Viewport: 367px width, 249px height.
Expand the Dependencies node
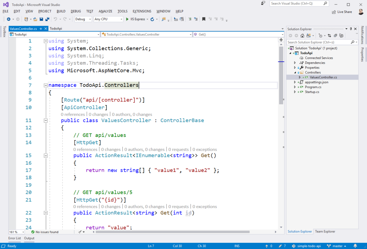(x=295, y=63)
